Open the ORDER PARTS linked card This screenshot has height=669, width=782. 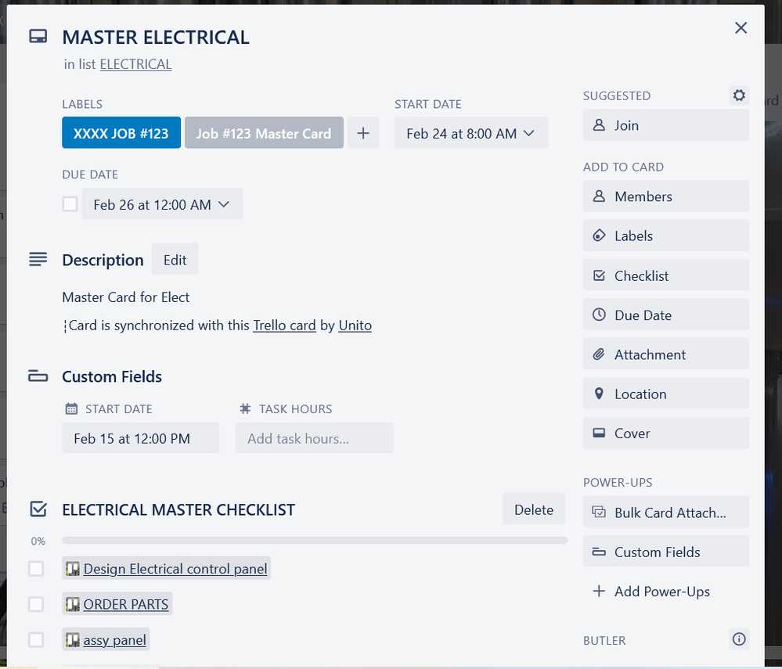(x=126, y=604)
